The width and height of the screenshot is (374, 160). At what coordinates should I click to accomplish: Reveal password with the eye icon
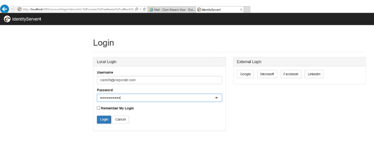216,98
